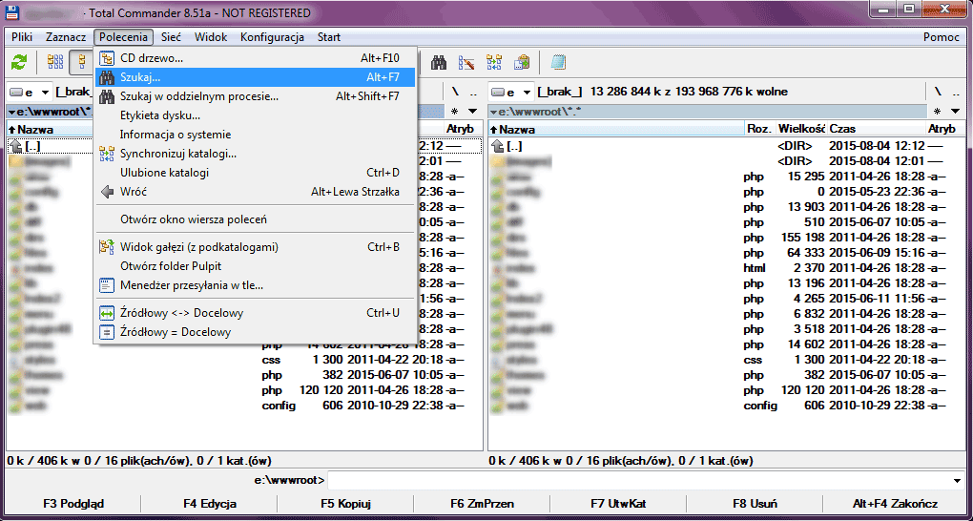Click the icon beside Źródłowy = Docelowy

tap(108, 332)
